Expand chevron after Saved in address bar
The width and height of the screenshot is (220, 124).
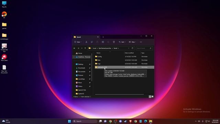119,48
